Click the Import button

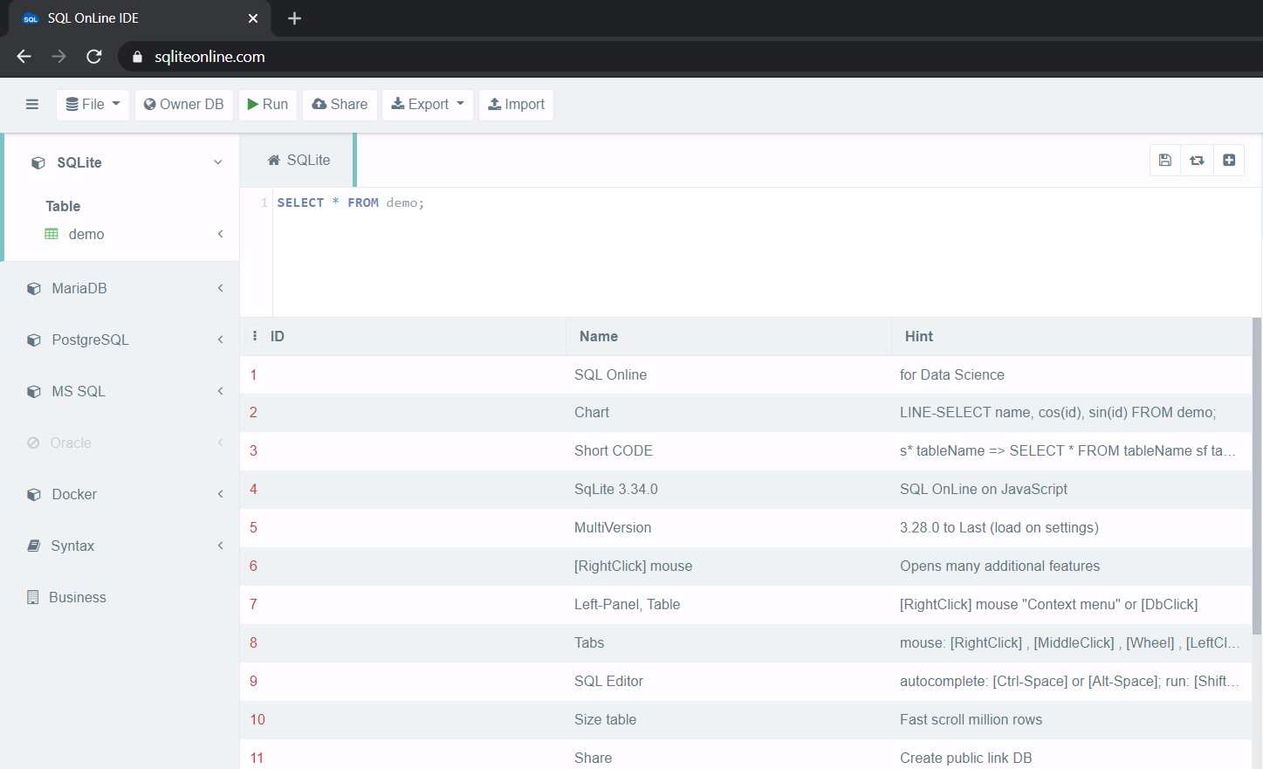tap(516, 105)
